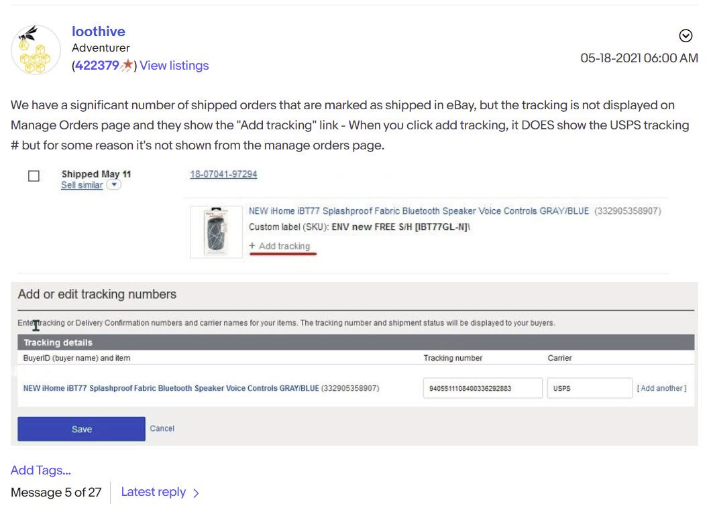The image size is (713, 510).
Task: Select item ID (332905358907) in order row
Action: point(628,210)
